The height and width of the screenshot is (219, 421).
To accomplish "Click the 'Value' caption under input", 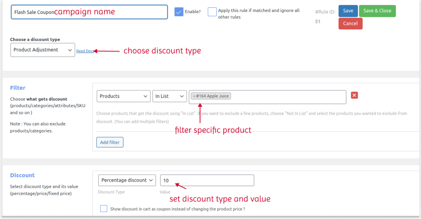I will pyautogui.click(x=165, y=192).
